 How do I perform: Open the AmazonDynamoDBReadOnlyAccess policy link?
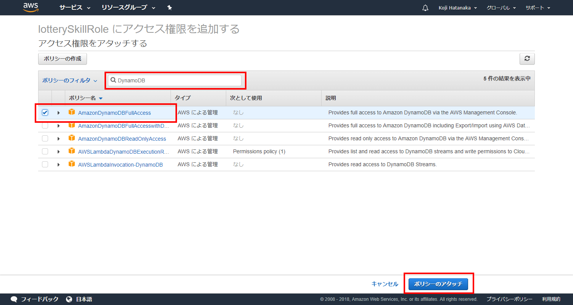tap(122, 139)
